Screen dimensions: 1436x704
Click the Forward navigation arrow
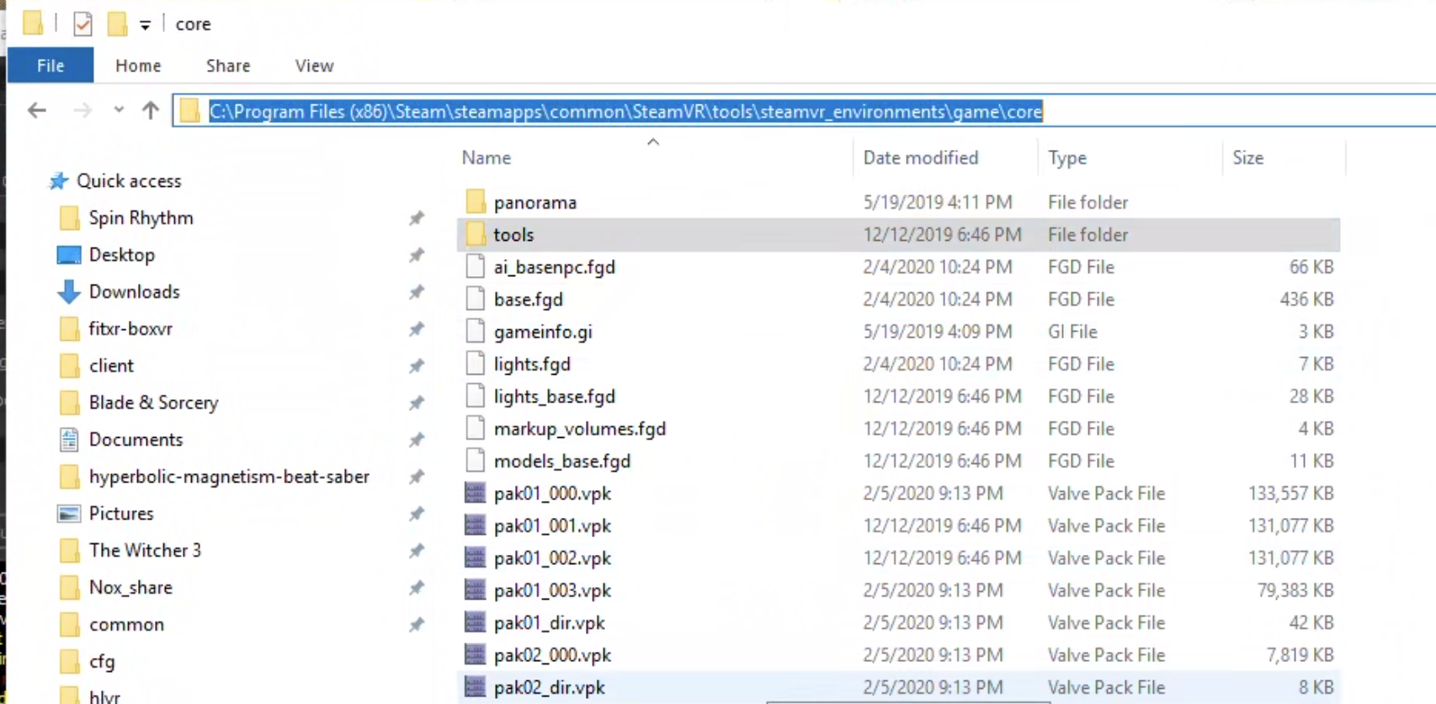(82, 110)
